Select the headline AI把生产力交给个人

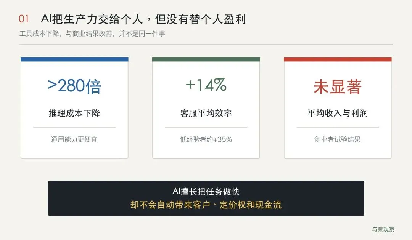coord(92,19)
